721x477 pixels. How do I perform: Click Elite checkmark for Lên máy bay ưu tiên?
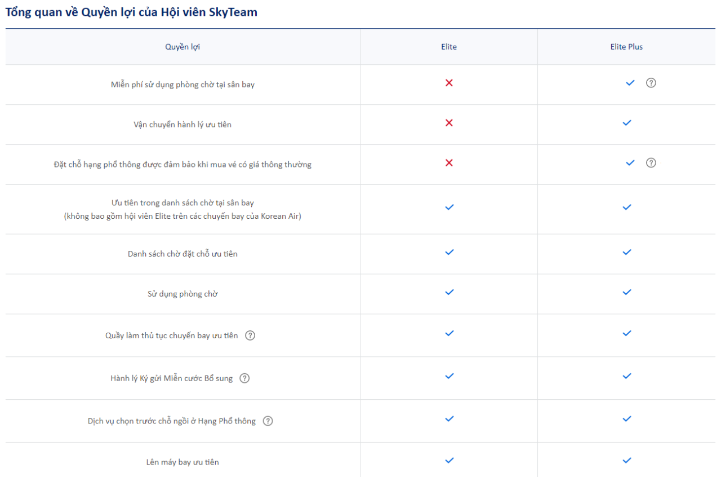click(449, 461)
